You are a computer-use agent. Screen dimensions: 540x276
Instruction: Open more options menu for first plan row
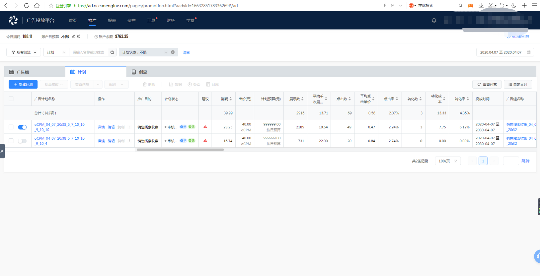point(129,127)
